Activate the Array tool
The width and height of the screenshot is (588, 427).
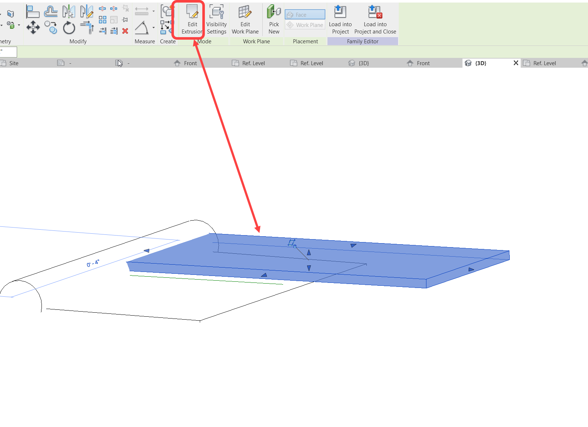103,19
